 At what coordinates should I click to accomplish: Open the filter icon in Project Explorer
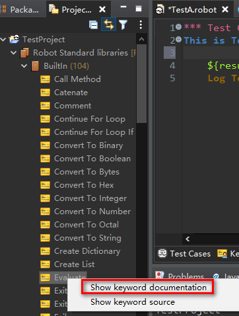pos(123,24)
